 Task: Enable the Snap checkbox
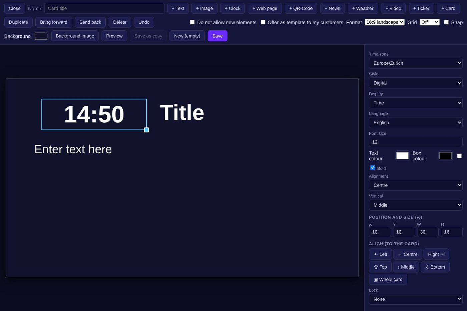(x=446, y=22)
